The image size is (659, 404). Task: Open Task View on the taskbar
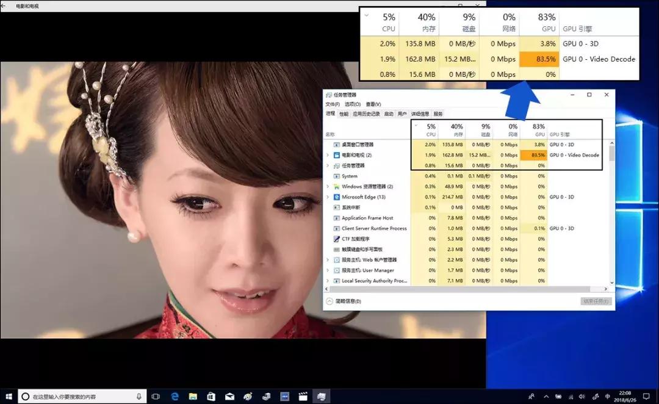click(156, 397)
